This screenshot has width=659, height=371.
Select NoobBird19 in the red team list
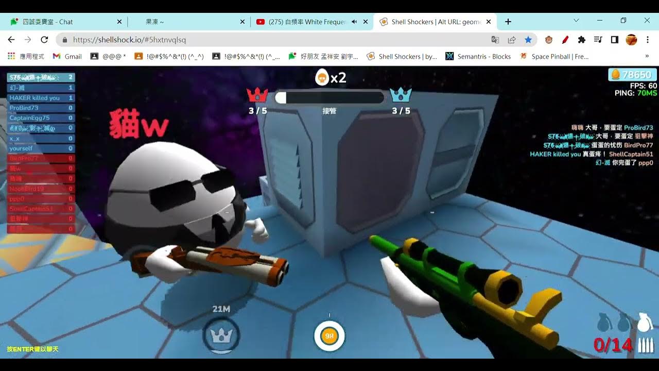click(41, 189)
